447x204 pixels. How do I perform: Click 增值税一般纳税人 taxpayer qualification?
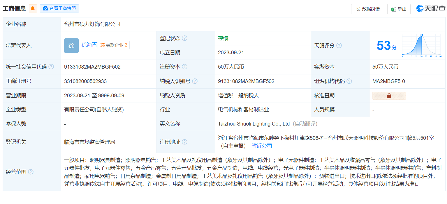[239, 96]
